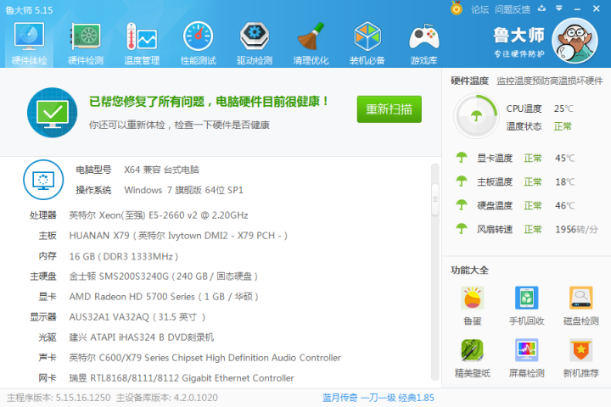Close the 鲁大师 window
The image size is (611, 407).
(597, 8)
